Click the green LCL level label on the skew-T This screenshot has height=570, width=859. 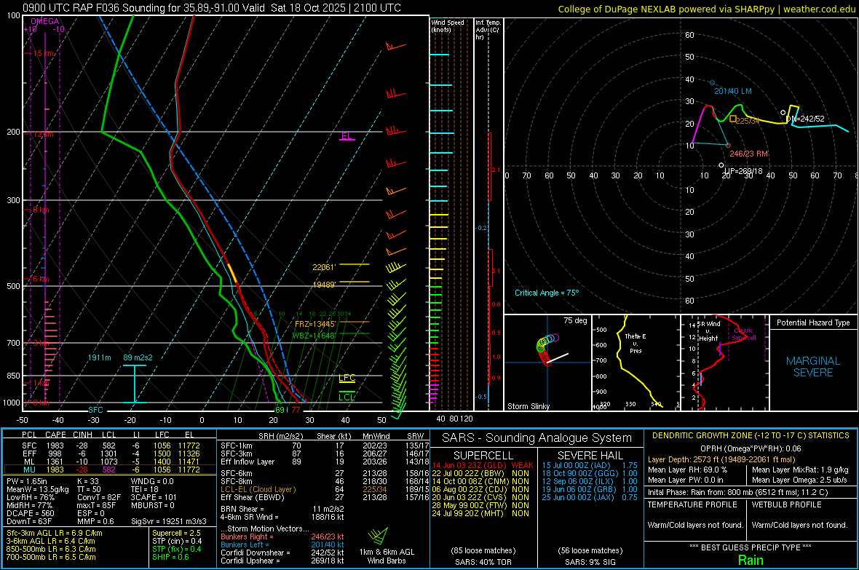point(347,397)
